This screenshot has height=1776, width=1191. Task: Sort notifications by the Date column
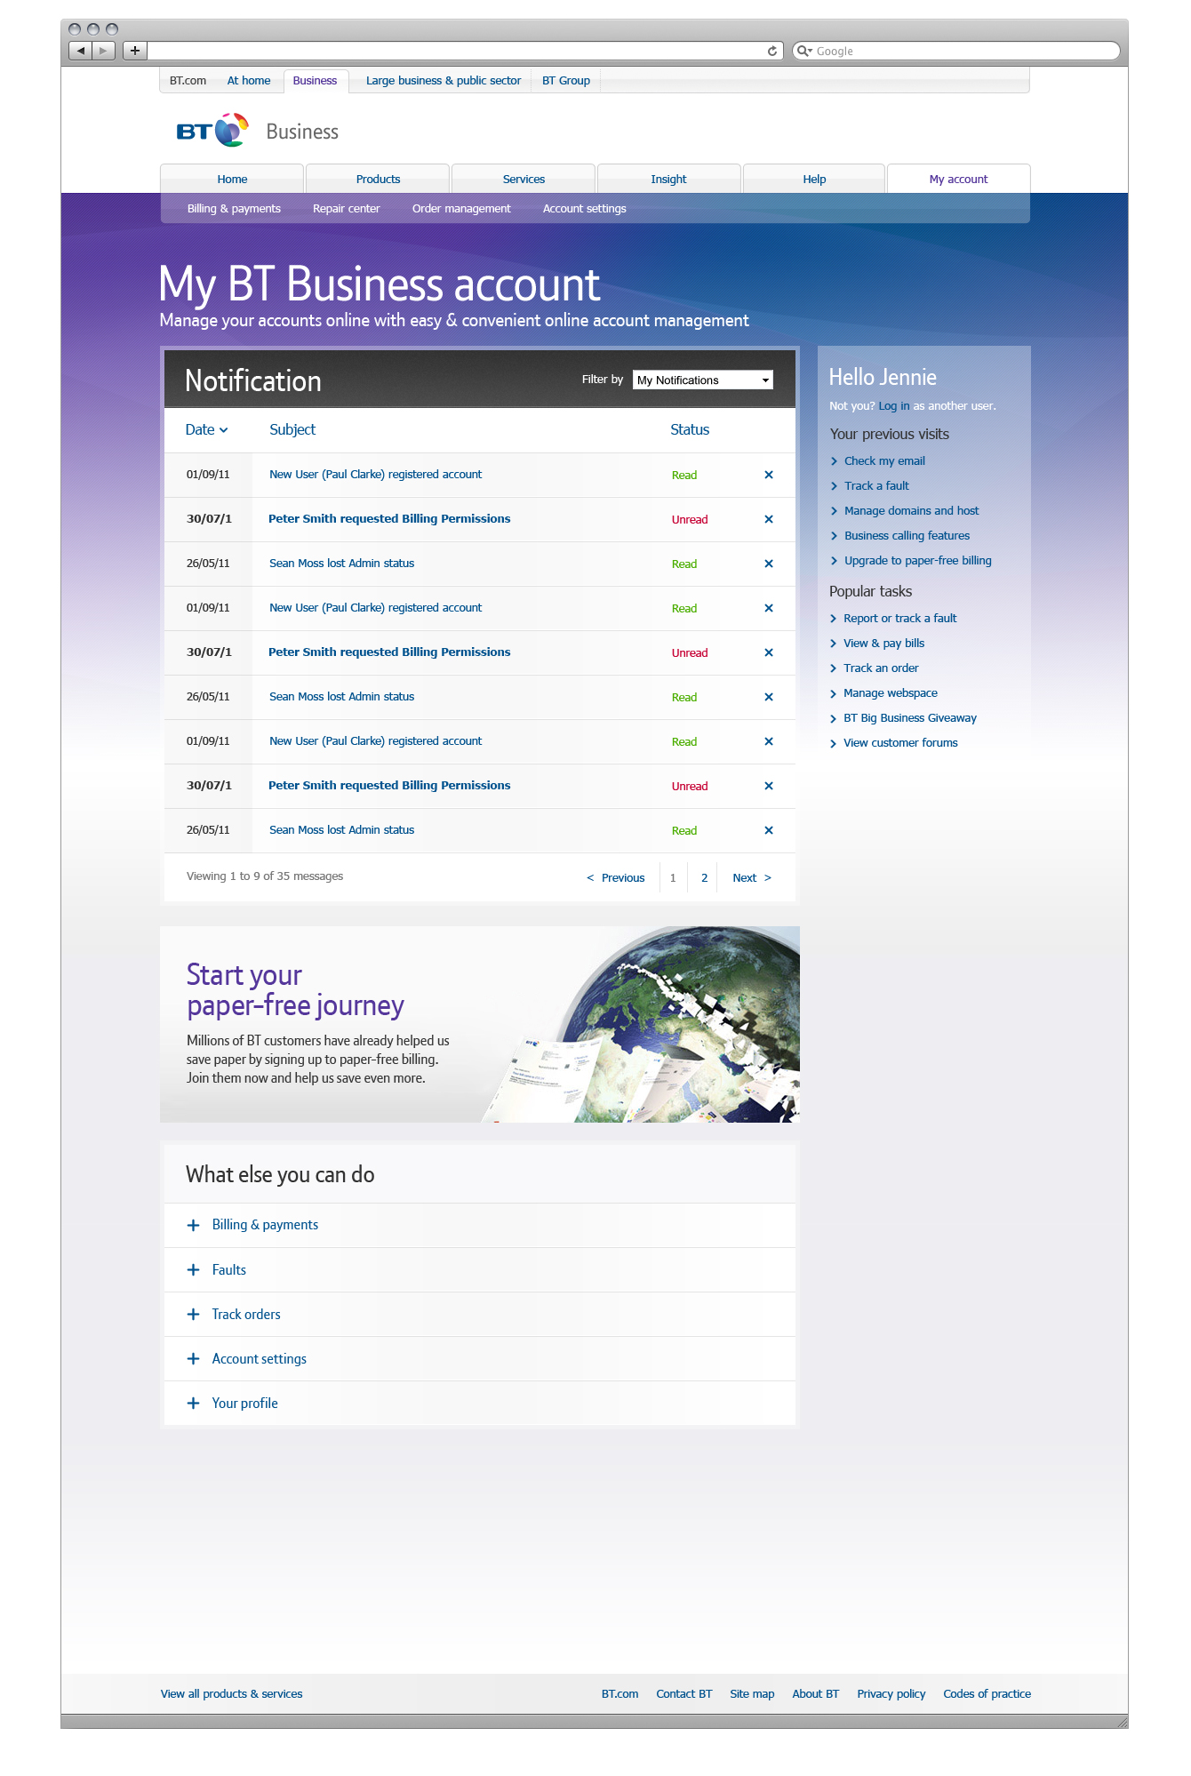point(206,429)
